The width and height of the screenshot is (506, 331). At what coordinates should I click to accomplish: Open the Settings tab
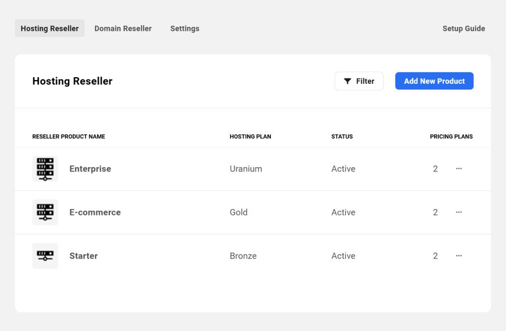pyautogui.click(x=185, y=28)
